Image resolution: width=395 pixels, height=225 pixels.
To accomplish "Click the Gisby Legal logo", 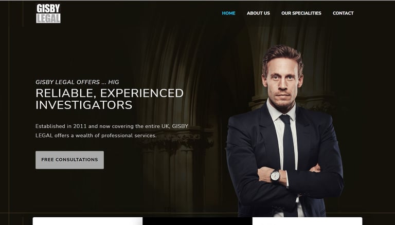I will click(x=48, y=13).
